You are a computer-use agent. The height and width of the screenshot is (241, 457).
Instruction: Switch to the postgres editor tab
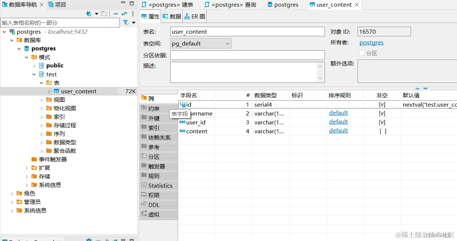(283, 4)
